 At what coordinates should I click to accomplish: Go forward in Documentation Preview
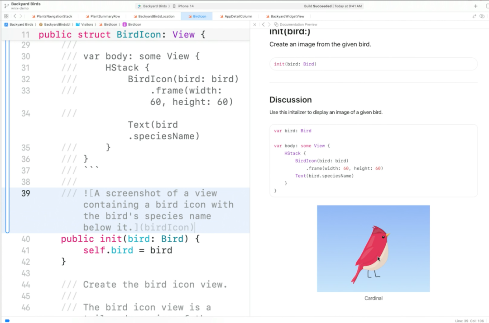[x=269, y=24]
